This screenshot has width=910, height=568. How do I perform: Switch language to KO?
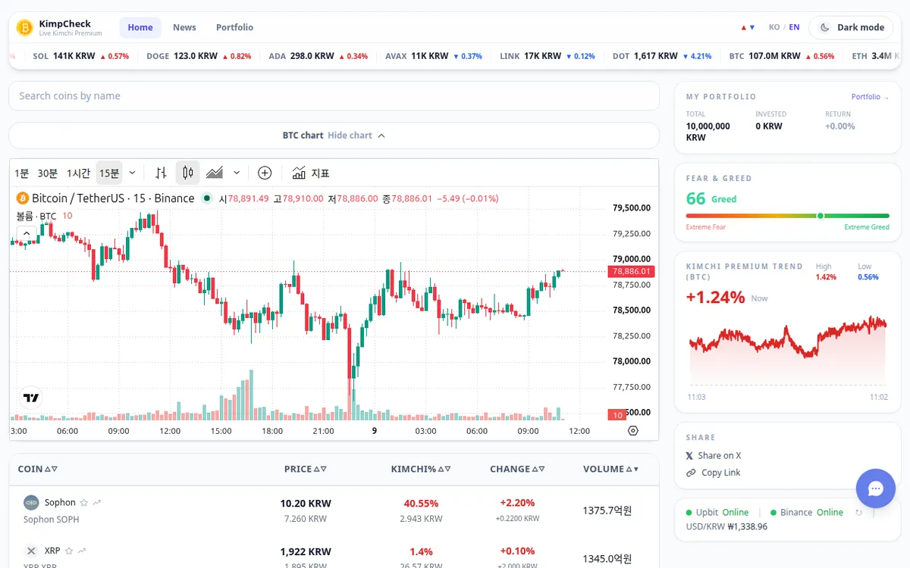(774, 27)
